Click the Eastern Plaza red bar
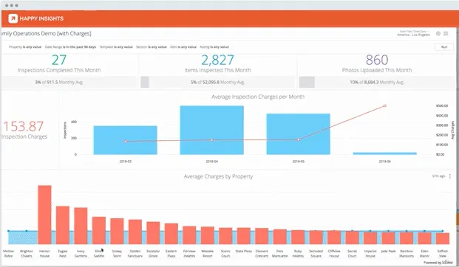The width and height of the screenshot is (459, 267). coord(171,234)
